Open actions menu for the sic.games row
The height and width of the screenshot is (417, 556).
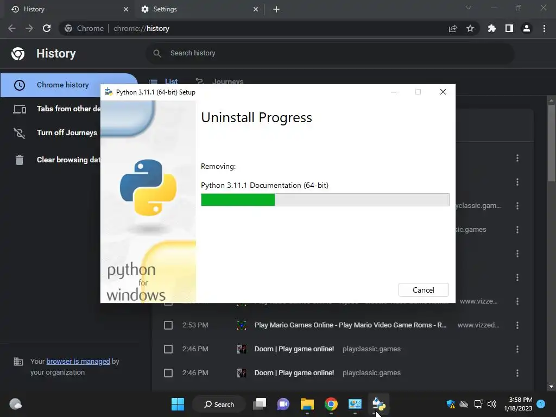click(x=517, y=230)
